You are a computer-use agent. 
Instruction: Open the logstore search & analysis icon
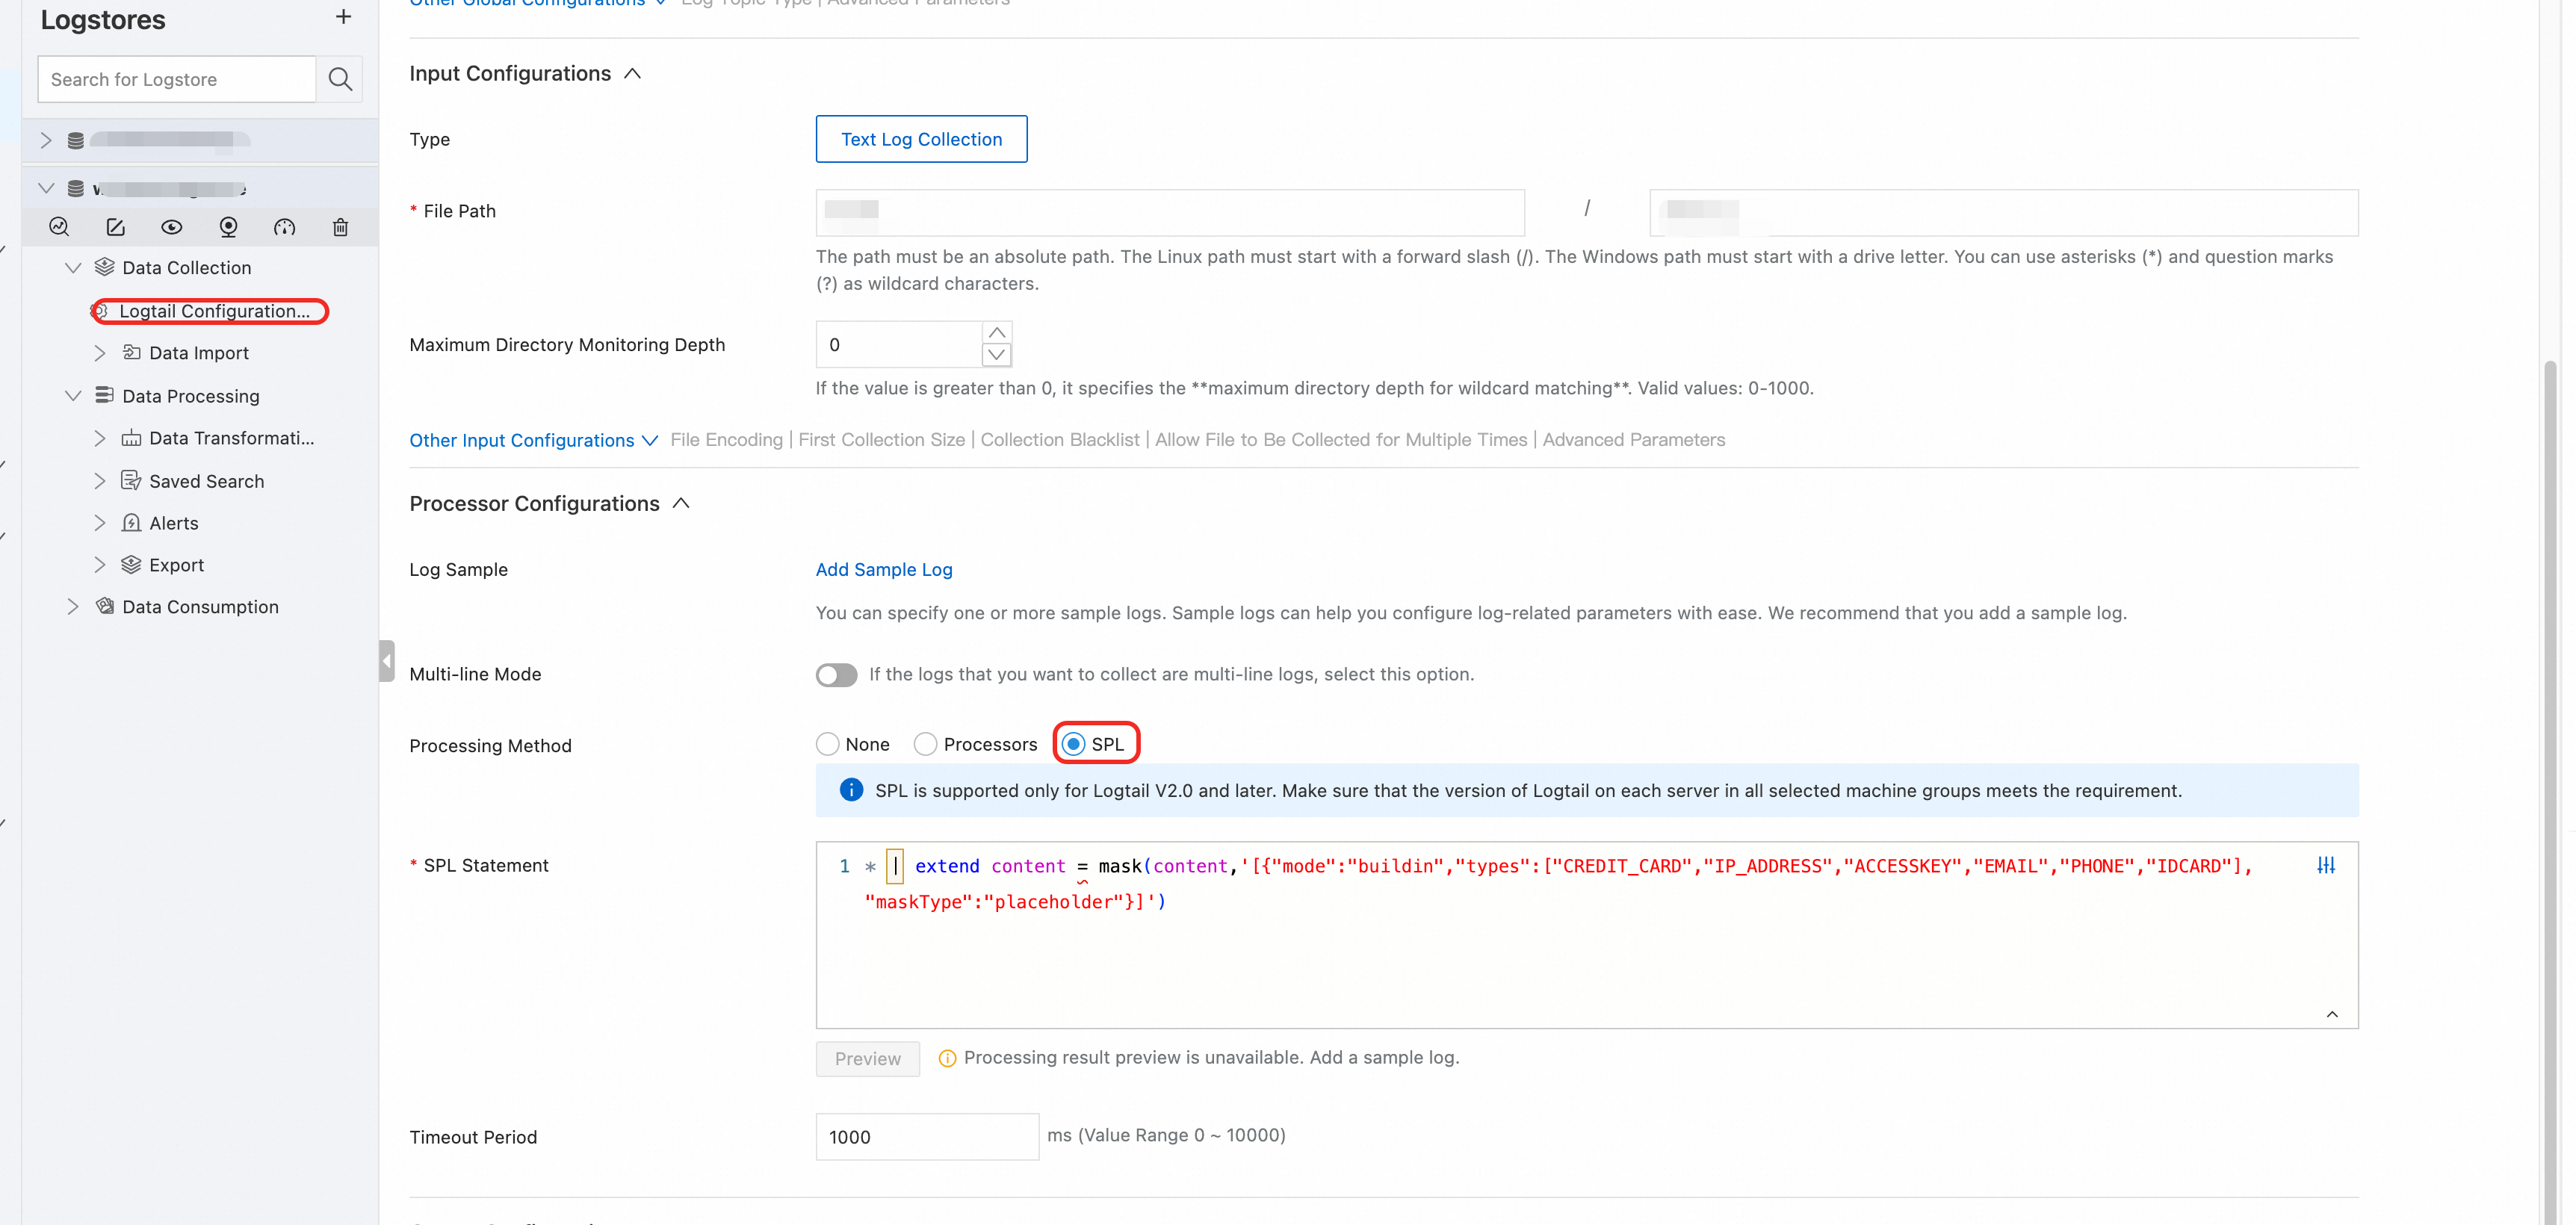click(x=59, y=227)
